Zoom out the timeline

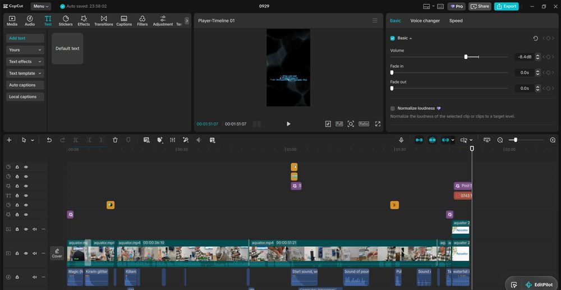[x=500, y=140]
